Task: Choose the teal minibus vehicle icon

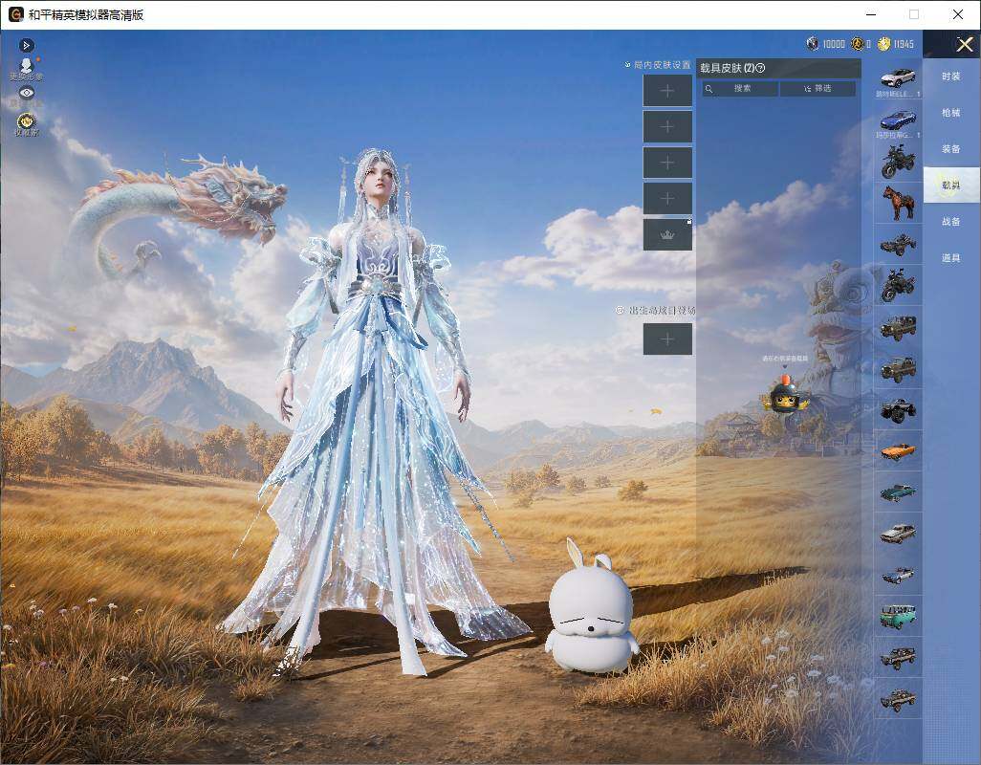Action: click(898, 617)
